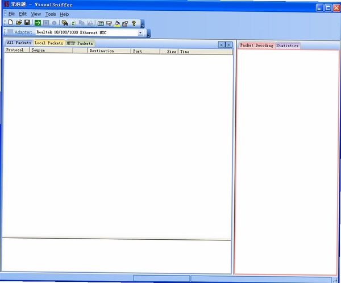Click the unlabeled column header after Source
341x283 pixels.
click(x=80, y=51)
